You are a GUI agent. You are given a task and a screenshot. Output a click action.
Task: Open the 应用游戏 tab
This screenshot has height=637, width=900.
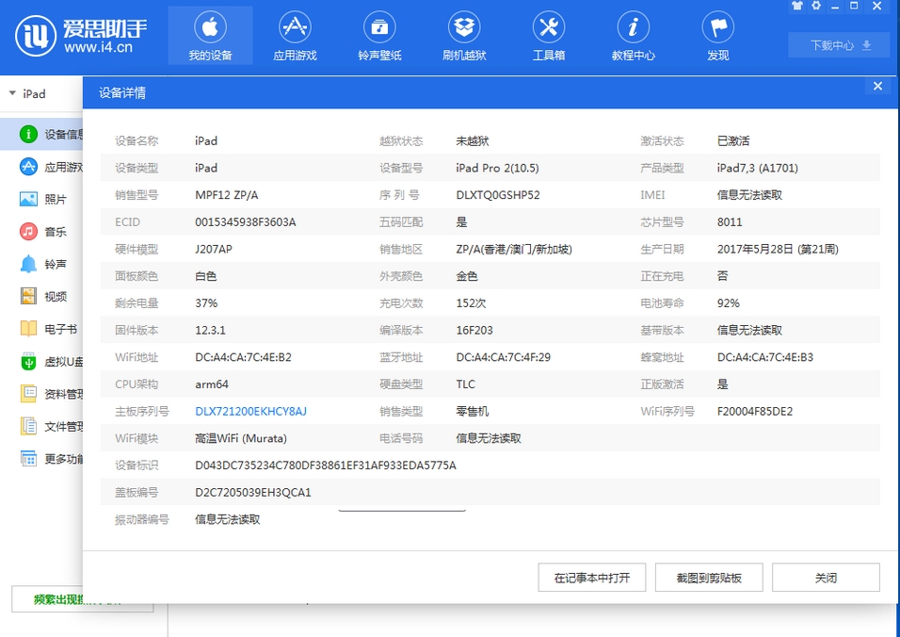pos(295,36)
